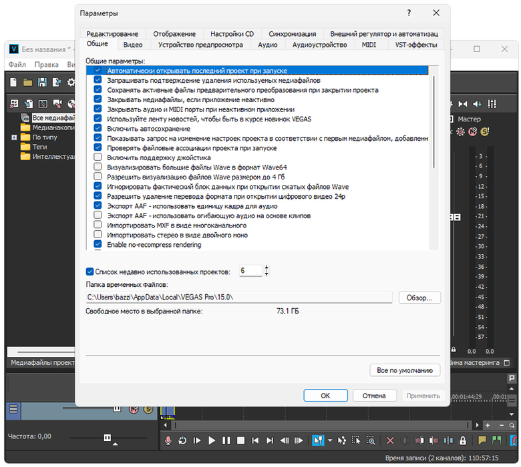The width and height of the screenshot is (521, 467).
Task: Click the 'Обзор...' browse button
Action: pos(419,298)
